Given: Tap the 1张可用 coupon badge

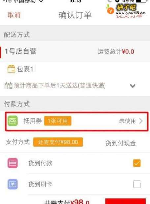Looking at the screenshot, I should pyautogui.click(x=58, y=121).
